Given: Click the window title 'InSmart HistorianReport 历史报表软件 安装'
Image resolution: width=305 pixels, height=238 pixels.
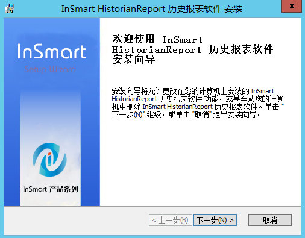Looking at the screenshot, I should [152, 9].
